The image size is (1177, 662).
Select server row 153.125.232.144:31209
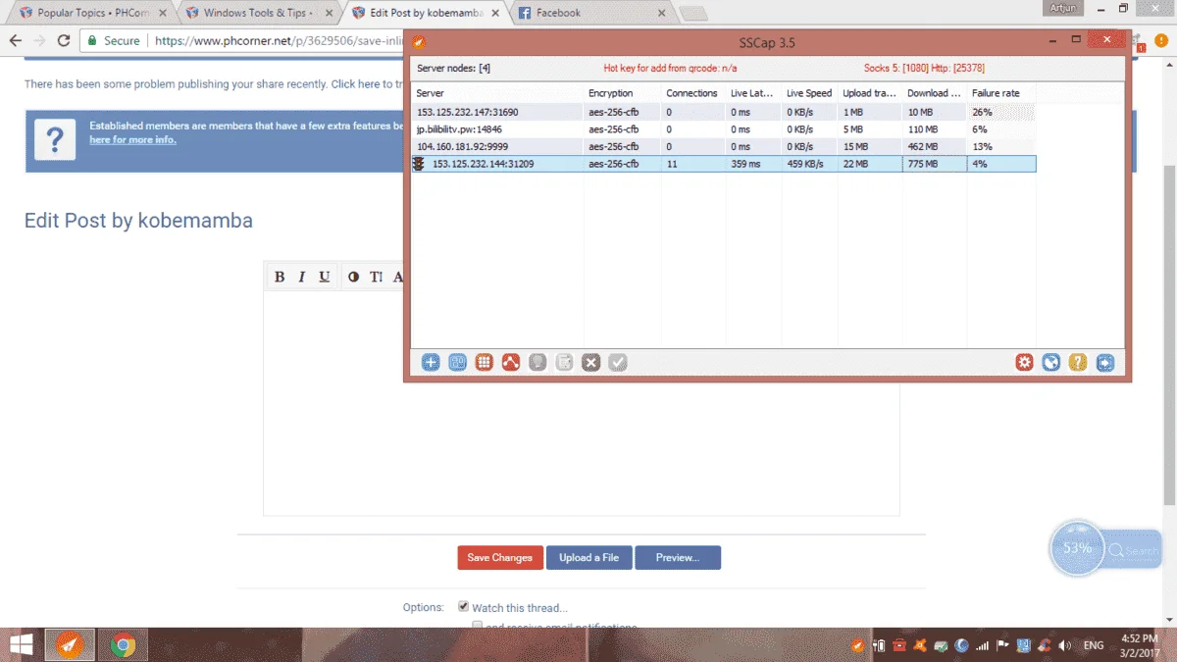click(x=724, y=164)
